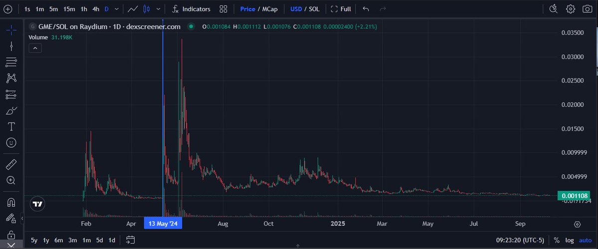The height and width of the screenshot is (249, 598).
Task: Click Volume indicator label
Action: (x=38, y=37)
